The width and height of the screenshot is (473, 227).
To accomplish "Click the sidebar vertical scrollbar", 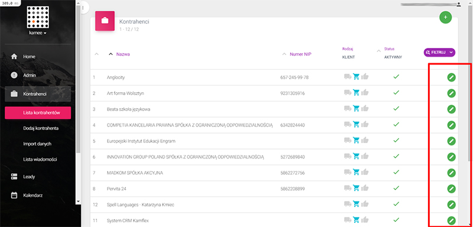I will tap(79, 79).
